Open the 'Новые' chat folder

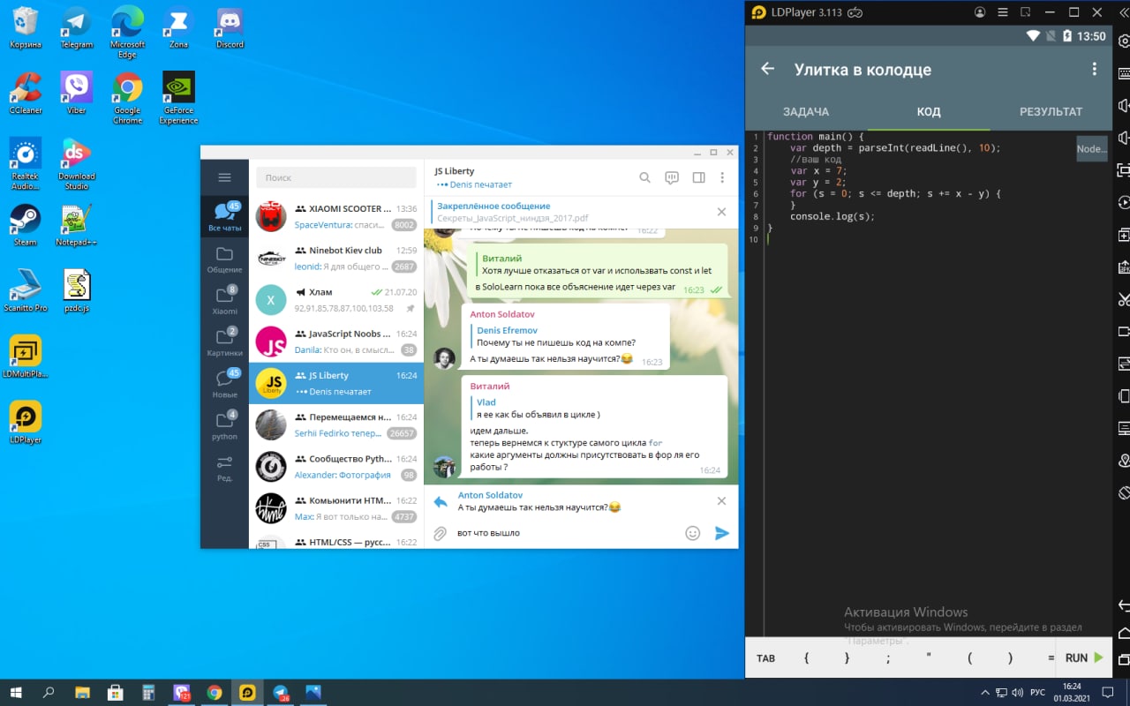[x=224, y=385]
